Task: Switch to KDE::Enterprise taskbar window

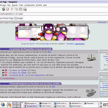Action: (46, 106)
